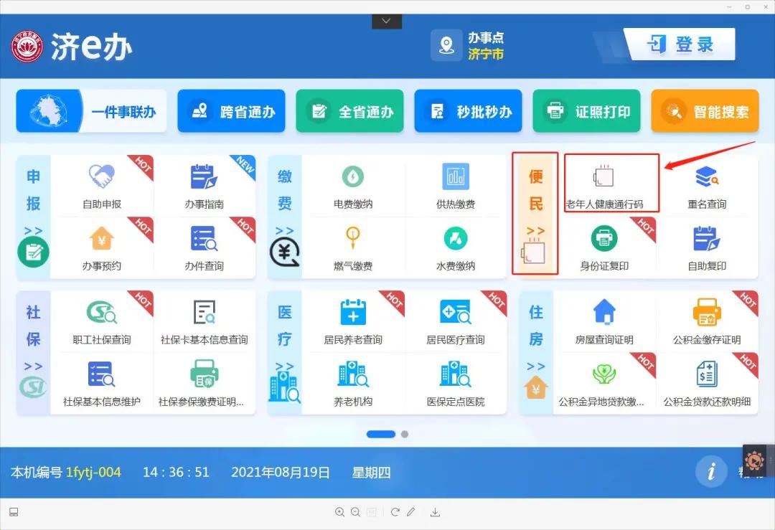Expand the 医疗 category sidebar

click(285, 353)
